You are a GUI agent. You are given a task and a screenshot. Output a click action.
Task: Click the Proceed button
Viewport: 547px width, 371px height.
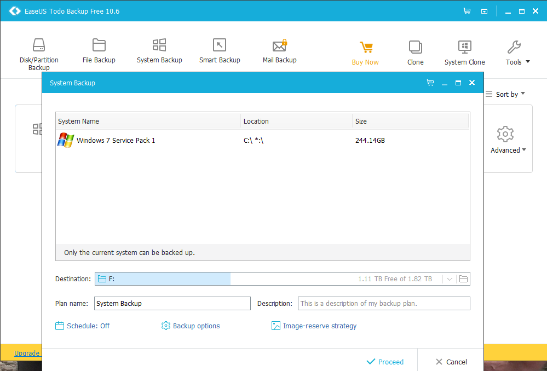(x=385, y=362)
